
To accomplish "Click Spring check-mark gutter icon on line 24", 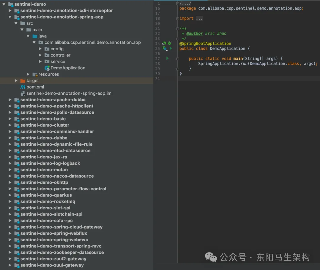I will coord(169,43).
